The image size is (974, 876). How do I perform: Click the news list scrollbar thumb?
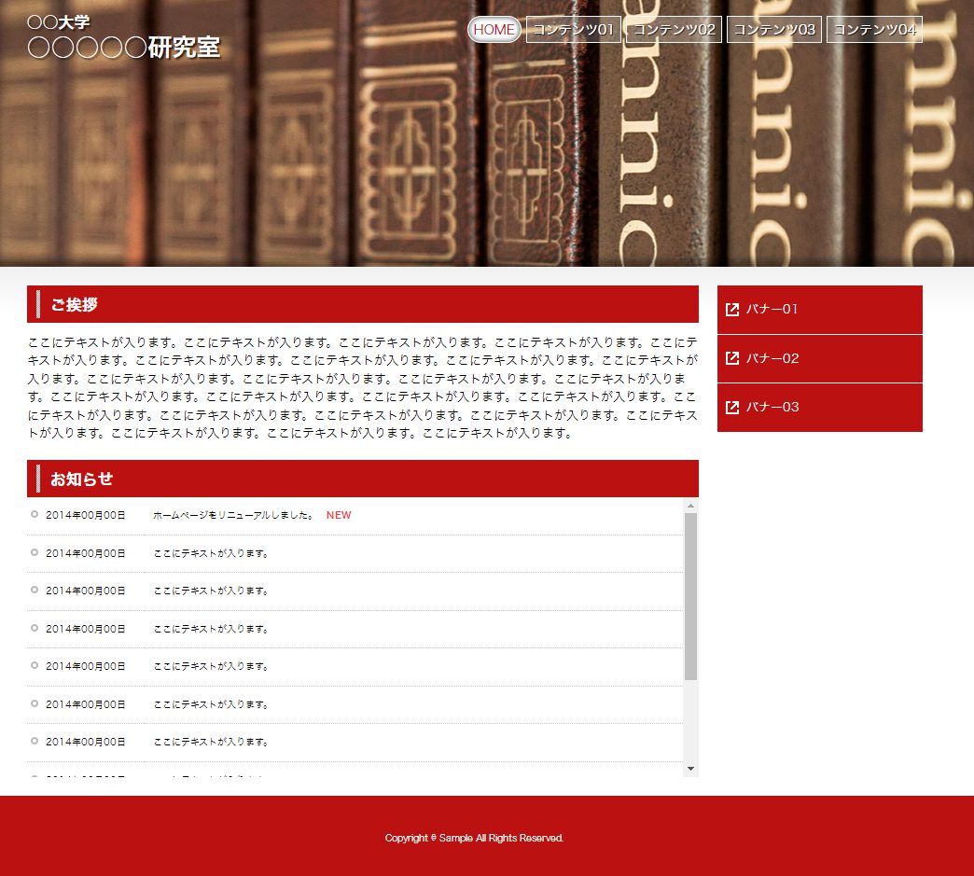point(690,595)
